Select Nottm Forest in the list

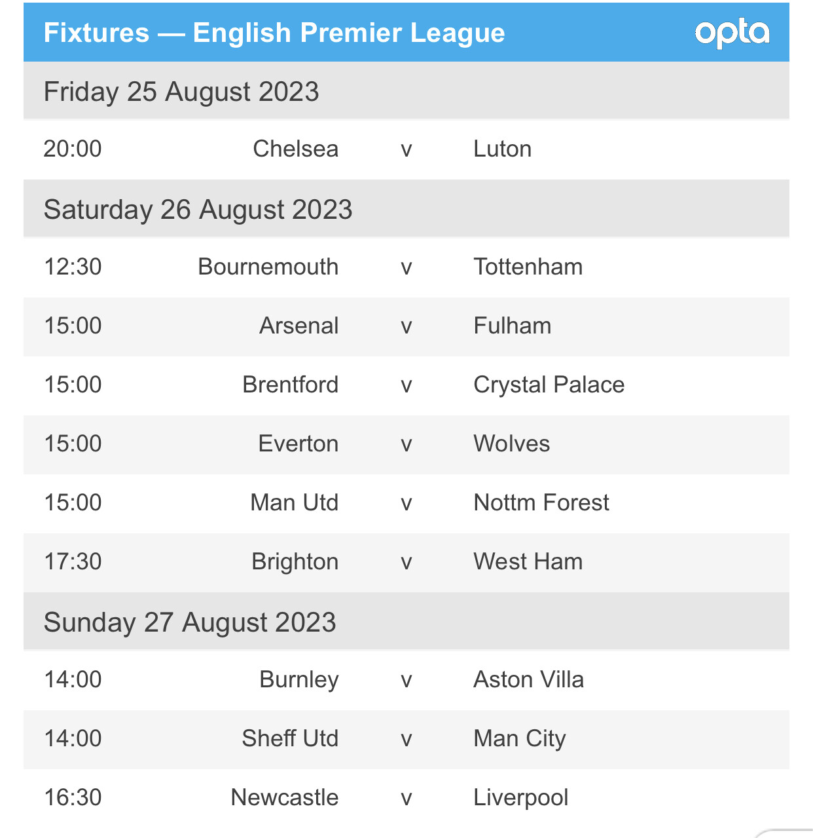pos(541,503)
